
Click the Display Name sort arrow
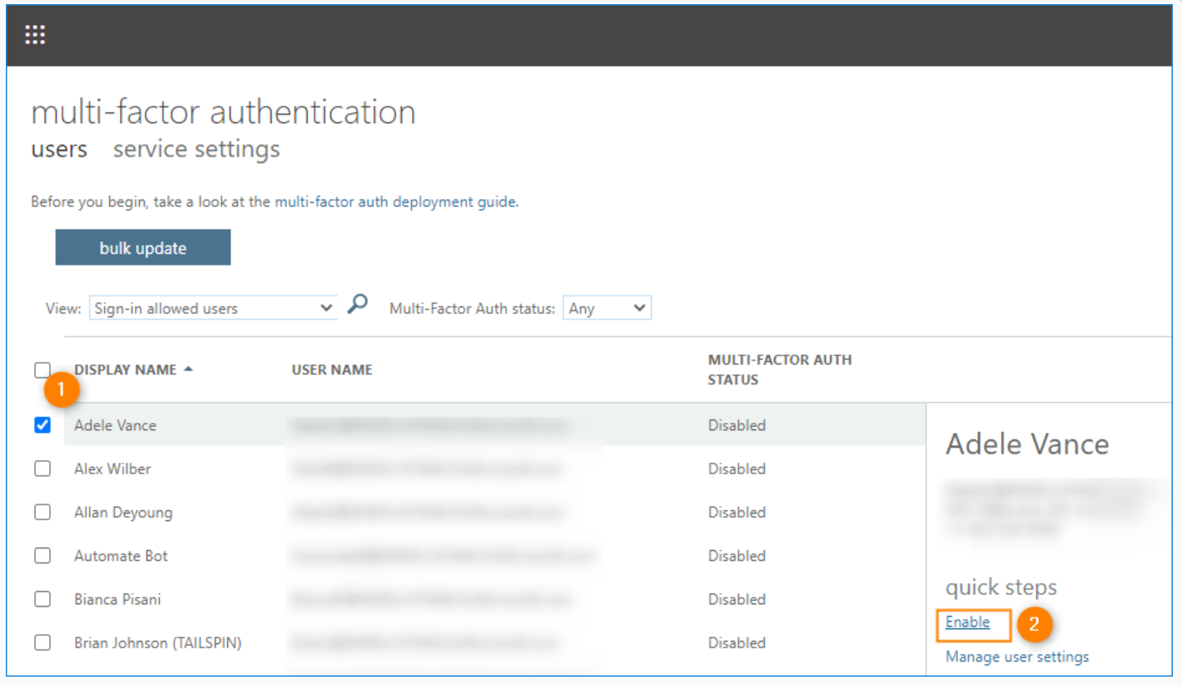click(x=188, y=370)
